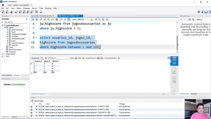Select Stored Procedures in the schema tree
Image resolution: width=211 pixels, height=119 pixels.
click(x=15, y=50)
